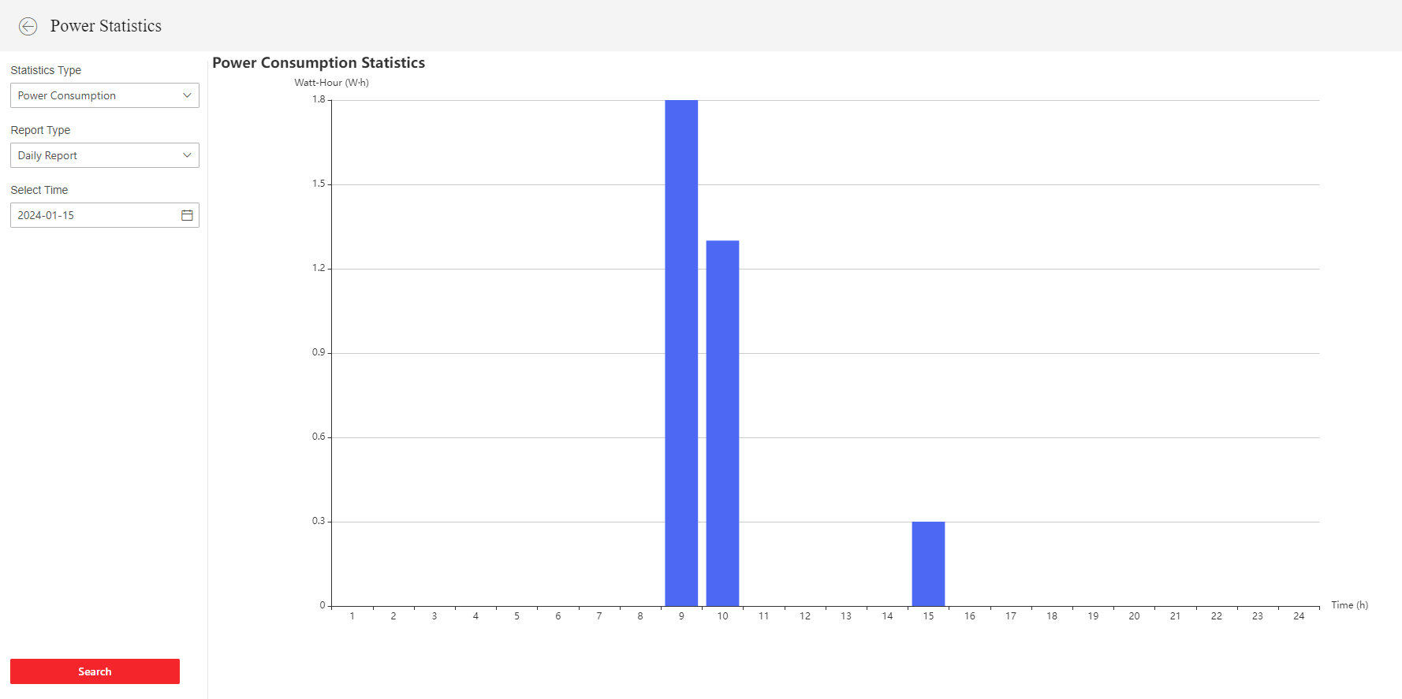The height and width of the screenshot is (699, 1402).
Task: Click the Power Consumption dropdown arrow
Action: click(187, 95)
